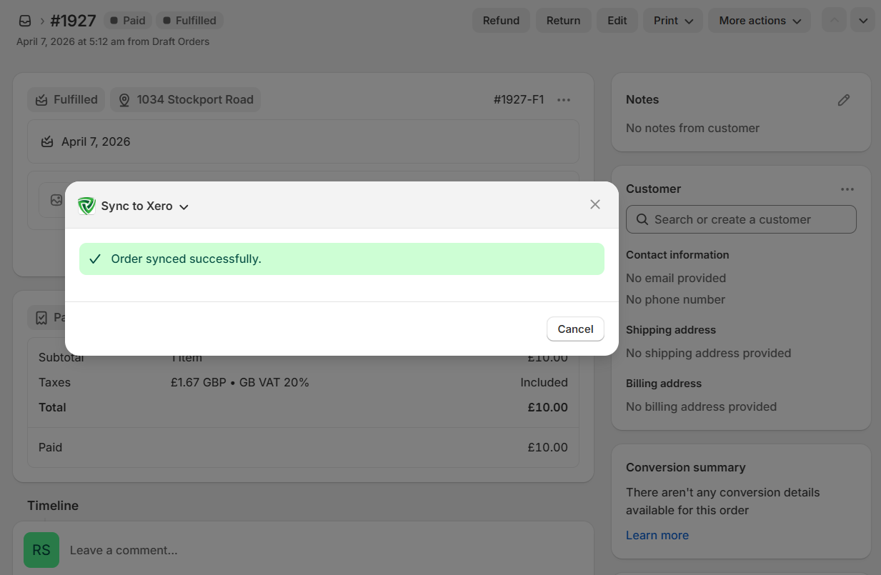Go to previous order with up arrow
Screen dimensions: 881x575
pos(833,21)
